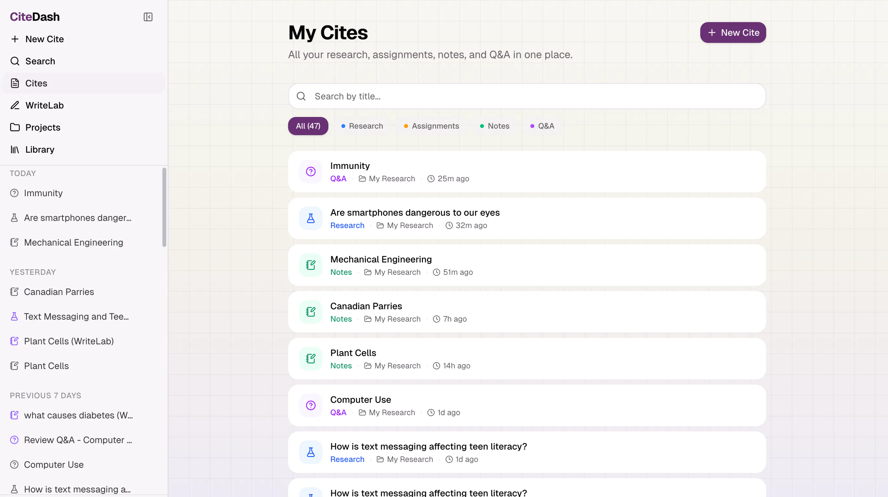Image resolution: width=888 pixels, height=497 pixels.
Task: Click the notes icon on Mechanical Engineering card
Action: pos(311,265)
